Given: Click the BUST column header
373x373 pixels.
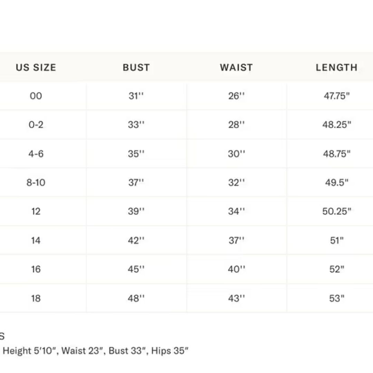Looking at the screenshot, I should click(x=136, y=67).
